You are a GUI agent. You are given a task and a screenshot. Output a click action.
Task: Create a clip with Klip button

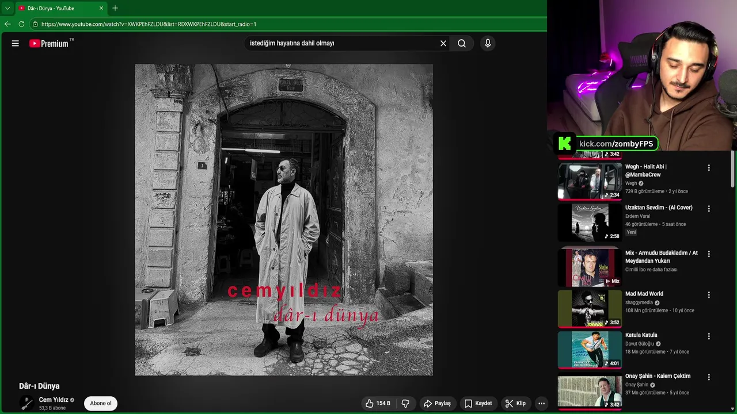coord(515,404)
